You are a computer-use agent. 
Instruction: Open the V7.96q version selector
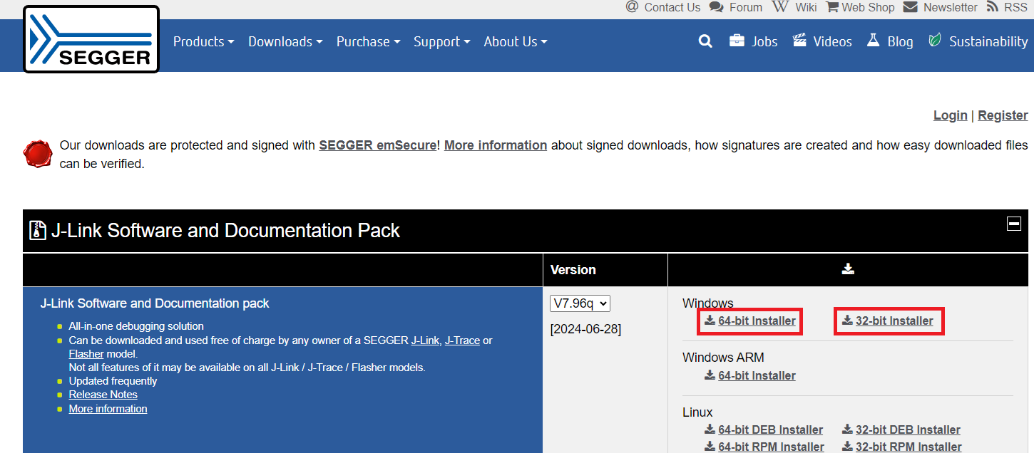[580, 303]
